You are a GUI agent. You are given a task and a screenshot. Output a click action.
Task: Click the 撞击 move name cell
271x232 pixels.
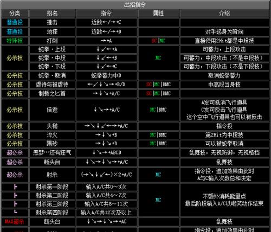pyautogui.click(x=52, y=22)
